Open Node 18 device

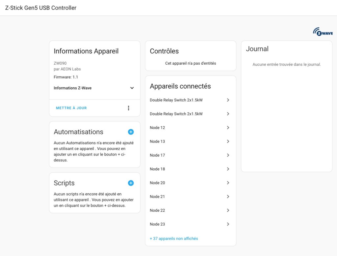[190, 169]
